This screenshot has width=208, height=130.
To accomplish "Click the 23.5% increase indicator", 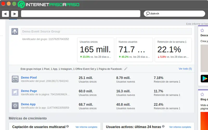I will tap(85, 57).
